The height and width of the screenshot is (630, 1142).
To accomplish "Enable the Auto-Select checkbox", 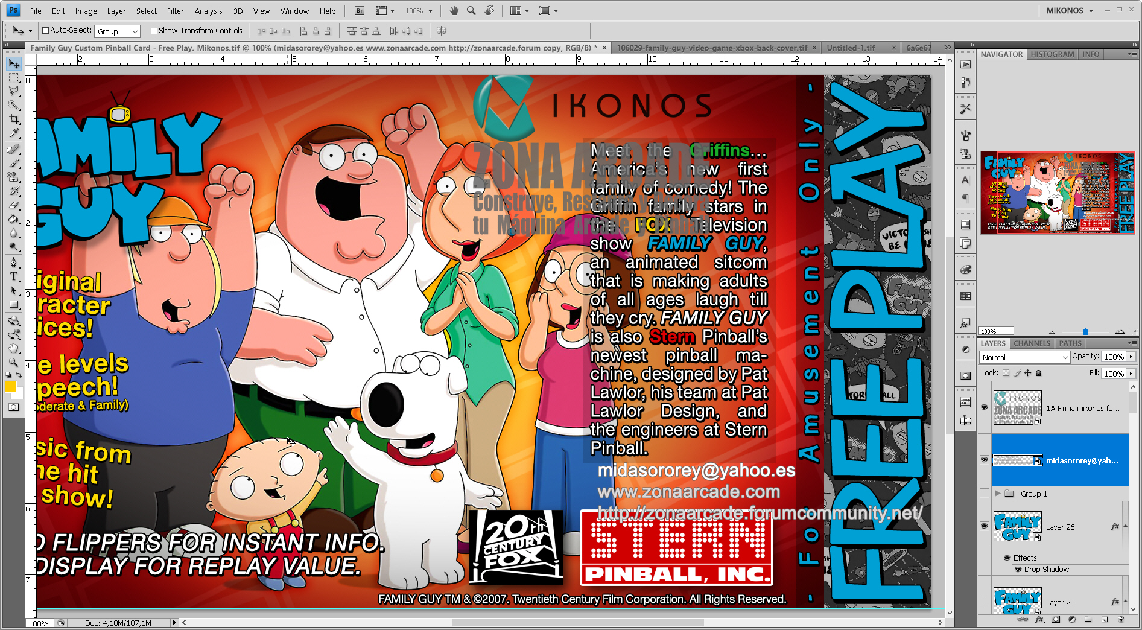I will tap(45, 30).
